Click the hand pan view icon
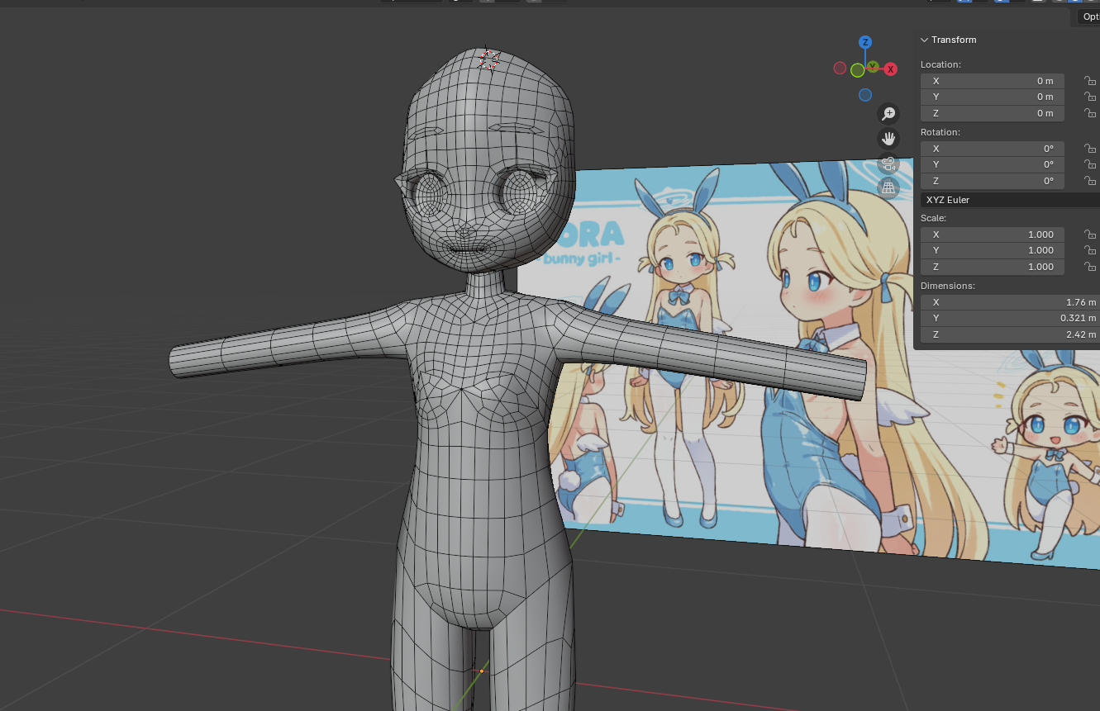Image resolution: width=1100 pixels, height=711 pixels. [888, 138]
